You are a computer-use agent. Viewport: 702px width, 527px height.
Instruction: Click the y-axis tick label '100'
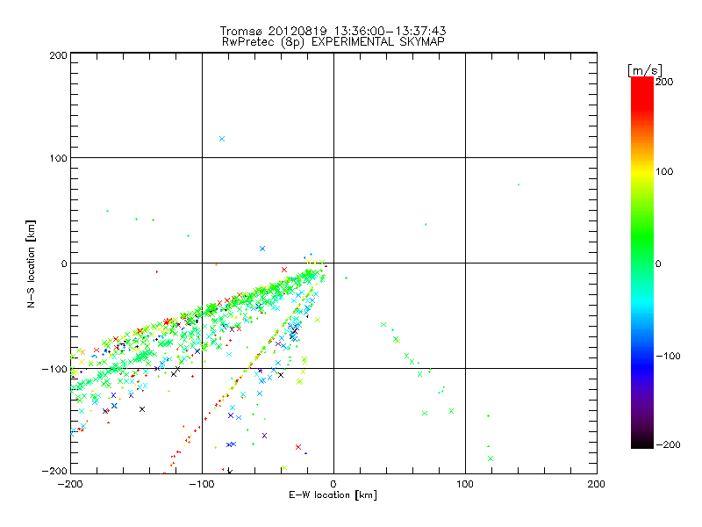click(x=58, y=158)
